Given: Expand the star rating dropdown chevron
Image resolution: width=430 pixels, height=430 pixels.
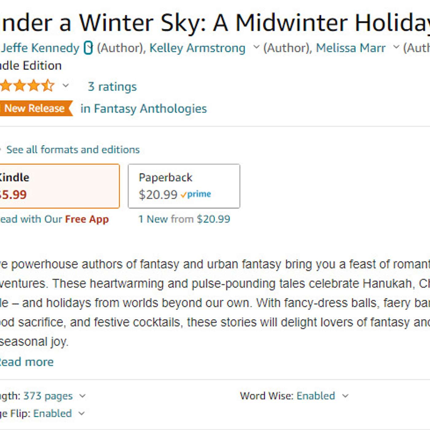Looking at the screenshot, I should tap(66, 86).
